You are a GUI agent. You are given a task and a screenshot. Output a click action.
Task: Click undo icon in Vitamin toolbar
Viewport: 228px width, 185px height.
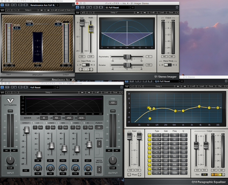click(9, 92)
